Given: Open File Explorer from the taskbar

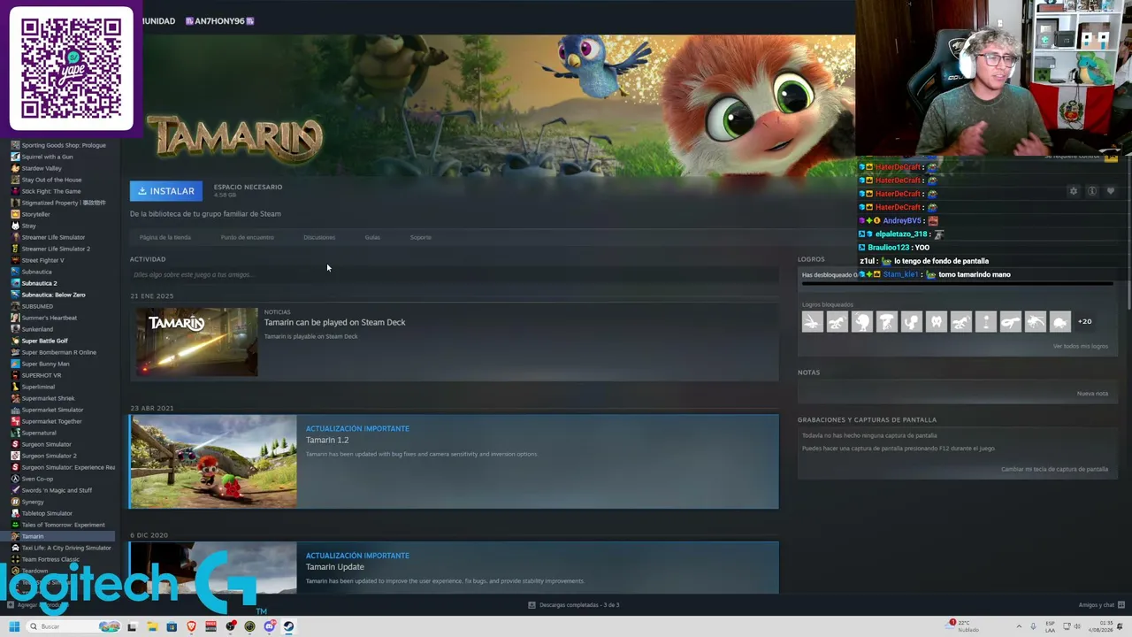Looking at the screenshot, I should click(152, 626).
